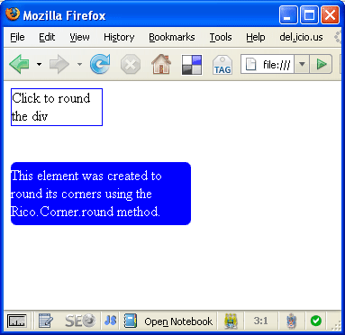Expand the location bar dropdown arrow
Screen dimensions: 345x335
pos(302,64)
